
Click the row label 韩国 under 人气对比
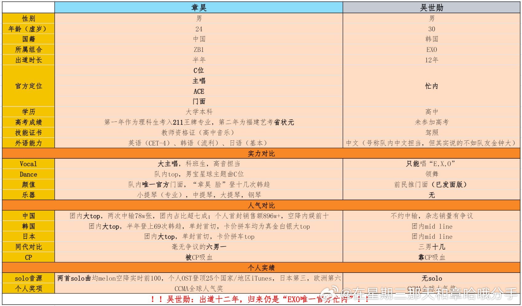pos(29,226)
